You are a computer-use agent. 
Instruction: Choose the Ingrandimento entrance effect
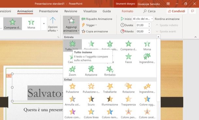147,58
